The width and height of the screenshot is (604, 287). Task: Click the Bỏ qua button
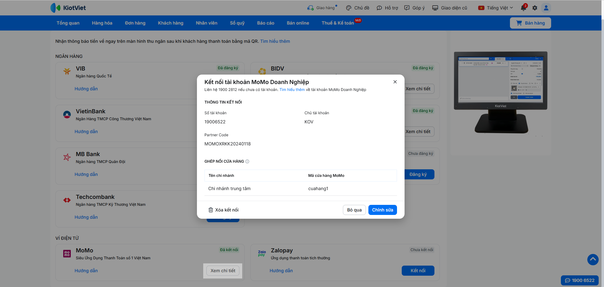click(354, 210)
